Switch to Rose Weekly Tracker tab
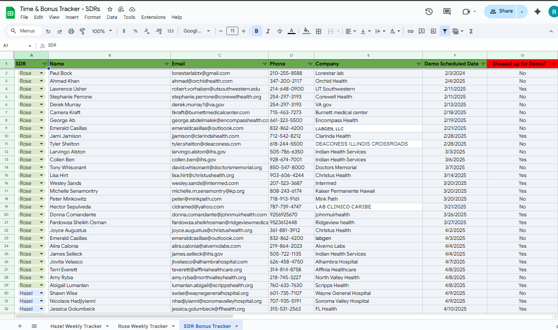The width and height of the screenshot is (558, 330). pos(143,326)
